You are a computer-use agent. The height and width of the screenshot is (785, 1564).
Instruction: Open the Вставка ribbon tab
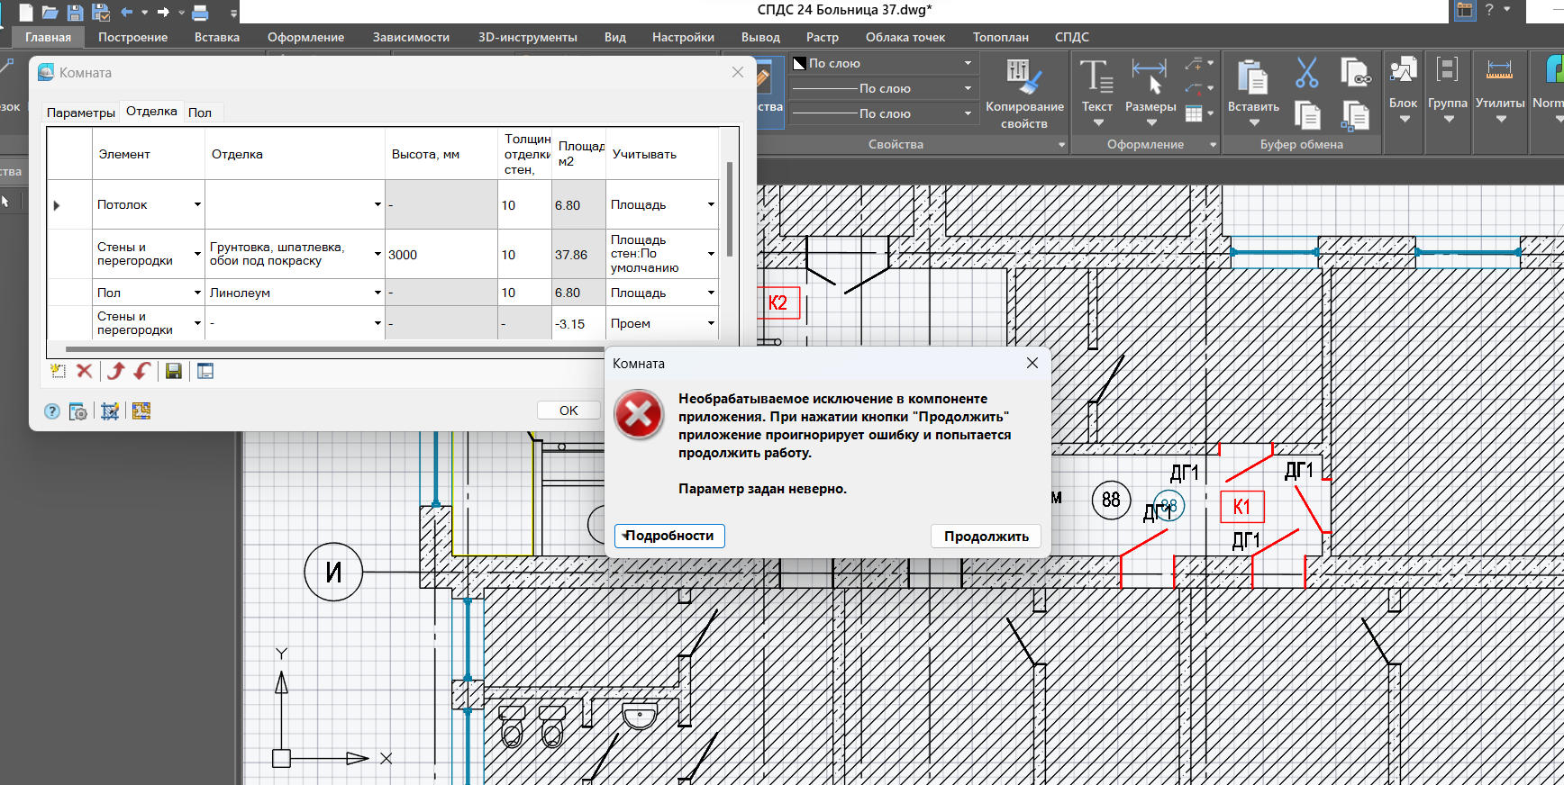point(217,37)
